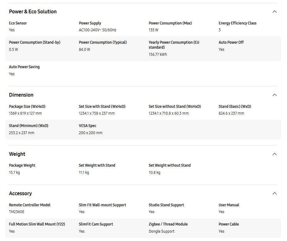Click the User Manual label
The width and height of the screenshot is (287, 241).
pos(229,205)
